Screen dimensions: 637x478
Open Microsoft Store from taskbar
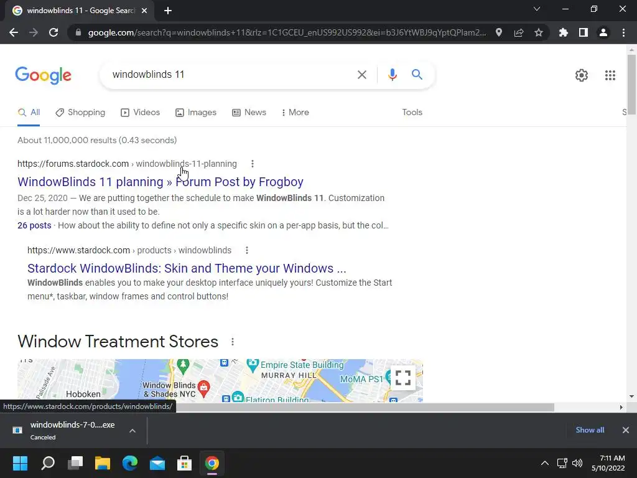pyautogui.click(x=184, y=463)
